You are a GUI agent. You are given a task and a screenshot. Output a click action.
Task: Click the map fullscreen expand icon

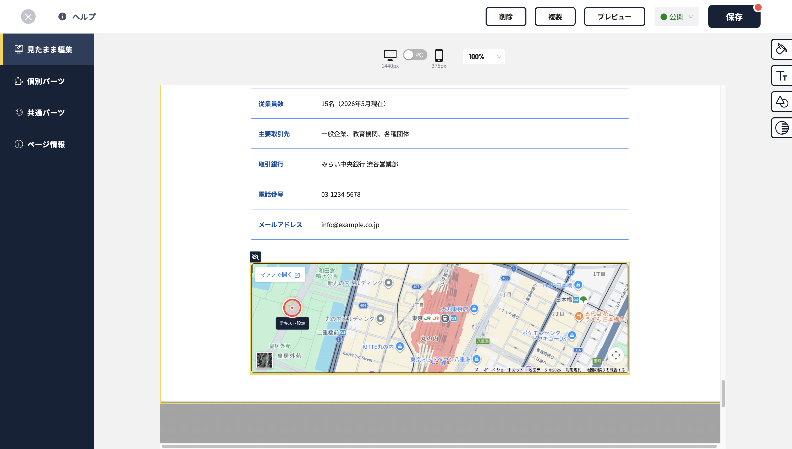616,355
